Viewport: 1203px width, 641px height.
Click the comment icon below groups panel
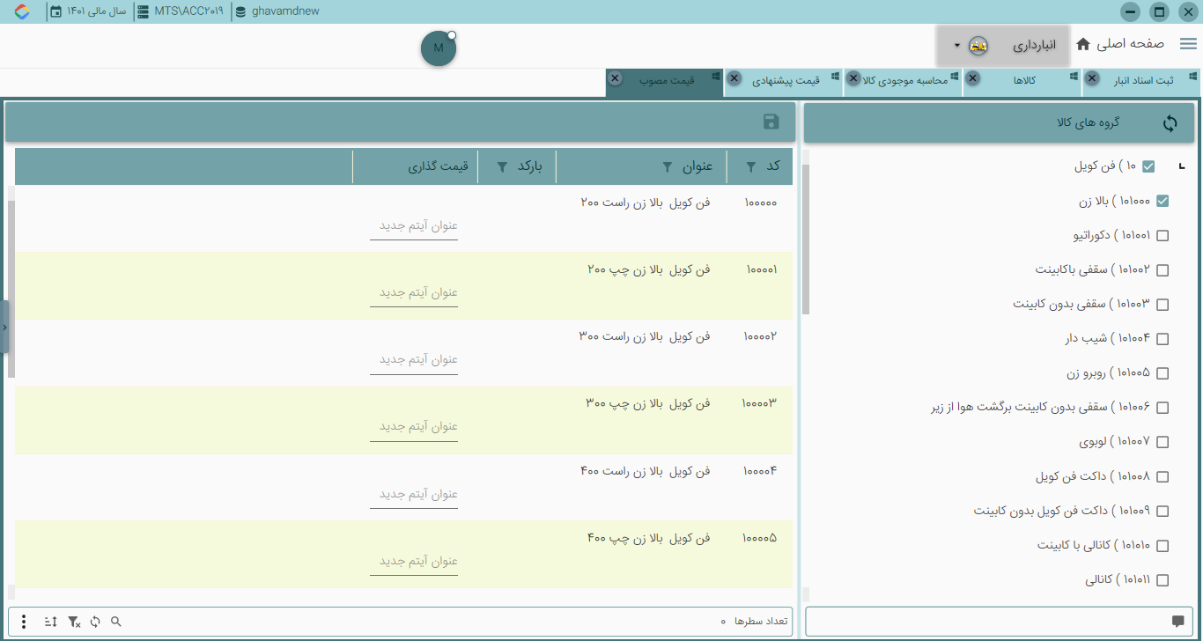1178,622
